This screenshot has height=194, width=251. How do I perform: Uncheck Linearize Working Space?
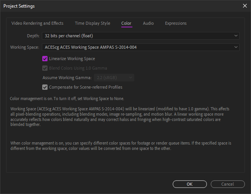coord(45,59)
